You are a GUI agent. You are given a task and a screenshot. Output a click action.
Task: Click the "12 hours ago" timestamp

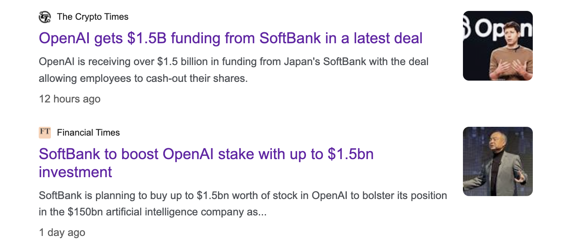point(69,99)
